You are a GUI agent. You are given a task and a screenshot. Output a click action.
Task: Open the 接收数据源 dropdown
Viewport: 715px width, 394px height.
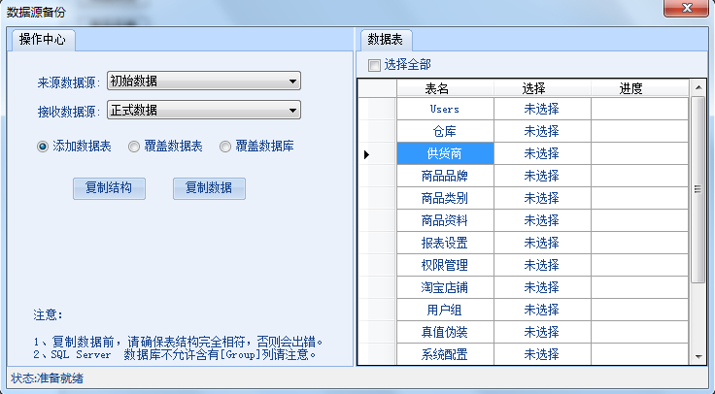click(x=204, y=110)
